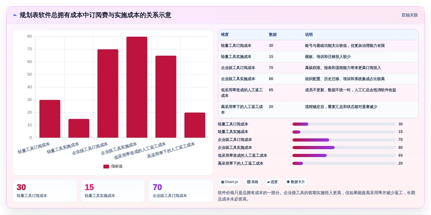Image resolution: width=431 pixels, height=215 pixels.
Task: Select table row 企业级工具订阅成本
Action: [318, 68]
